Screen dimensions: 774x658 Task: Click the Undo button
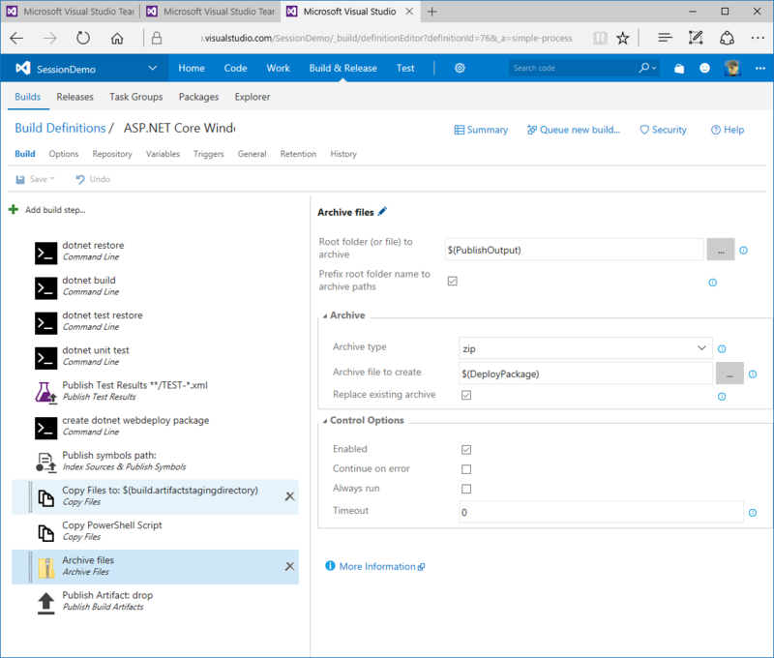click(93, 179)
